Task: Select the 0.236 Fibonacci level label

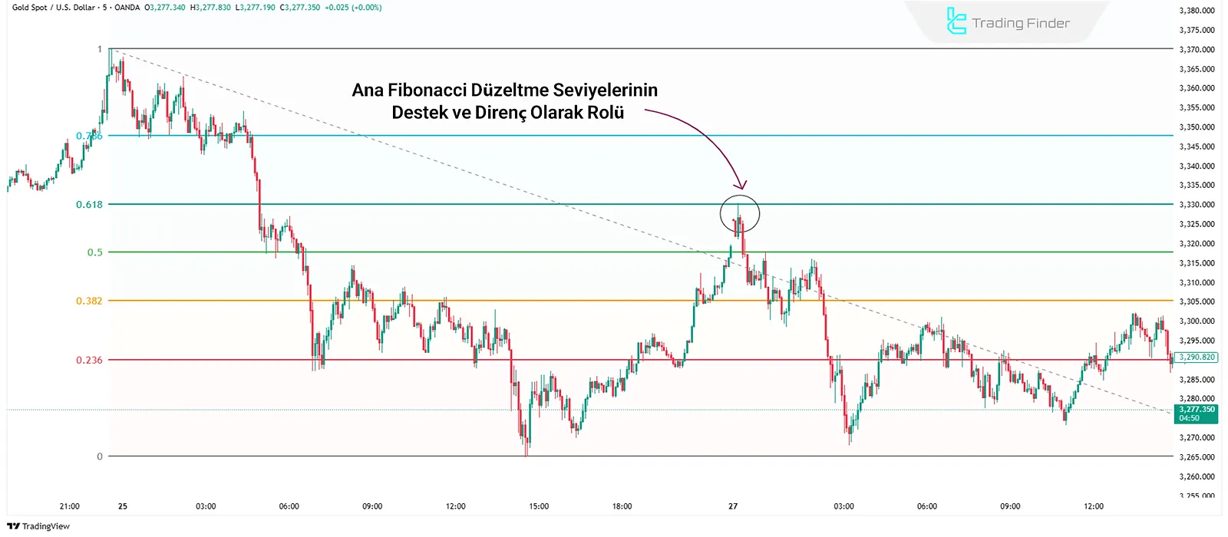Action: click(89, 360)
